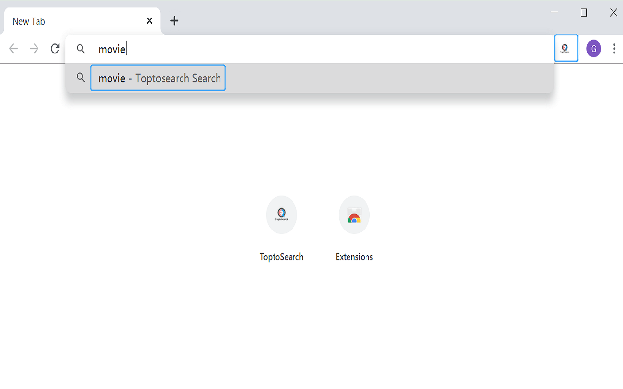The height and width of the screenshot is (389, 623).
Task: Open a new browser tab with the plus button
Action: click(174, 20)
